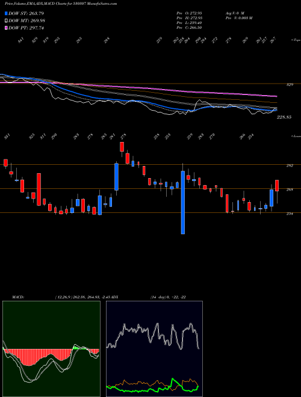Click the highest red candlestick near 275 peak
The width and height of the screenshot is (301, 397).
pyautogui.click(x=122, y=147)
